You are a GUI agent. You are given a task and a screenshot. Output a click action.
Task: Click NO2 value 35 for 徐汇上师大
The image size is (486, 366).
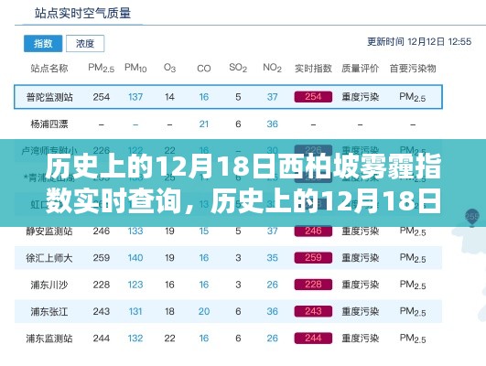tap(272, 258)
